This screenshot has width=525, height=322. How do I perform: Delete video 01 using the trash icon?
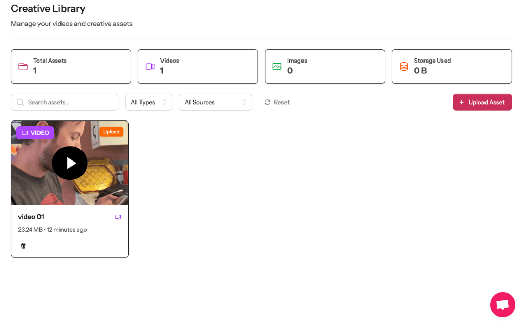pyautogui.click(x=23, y=245)
